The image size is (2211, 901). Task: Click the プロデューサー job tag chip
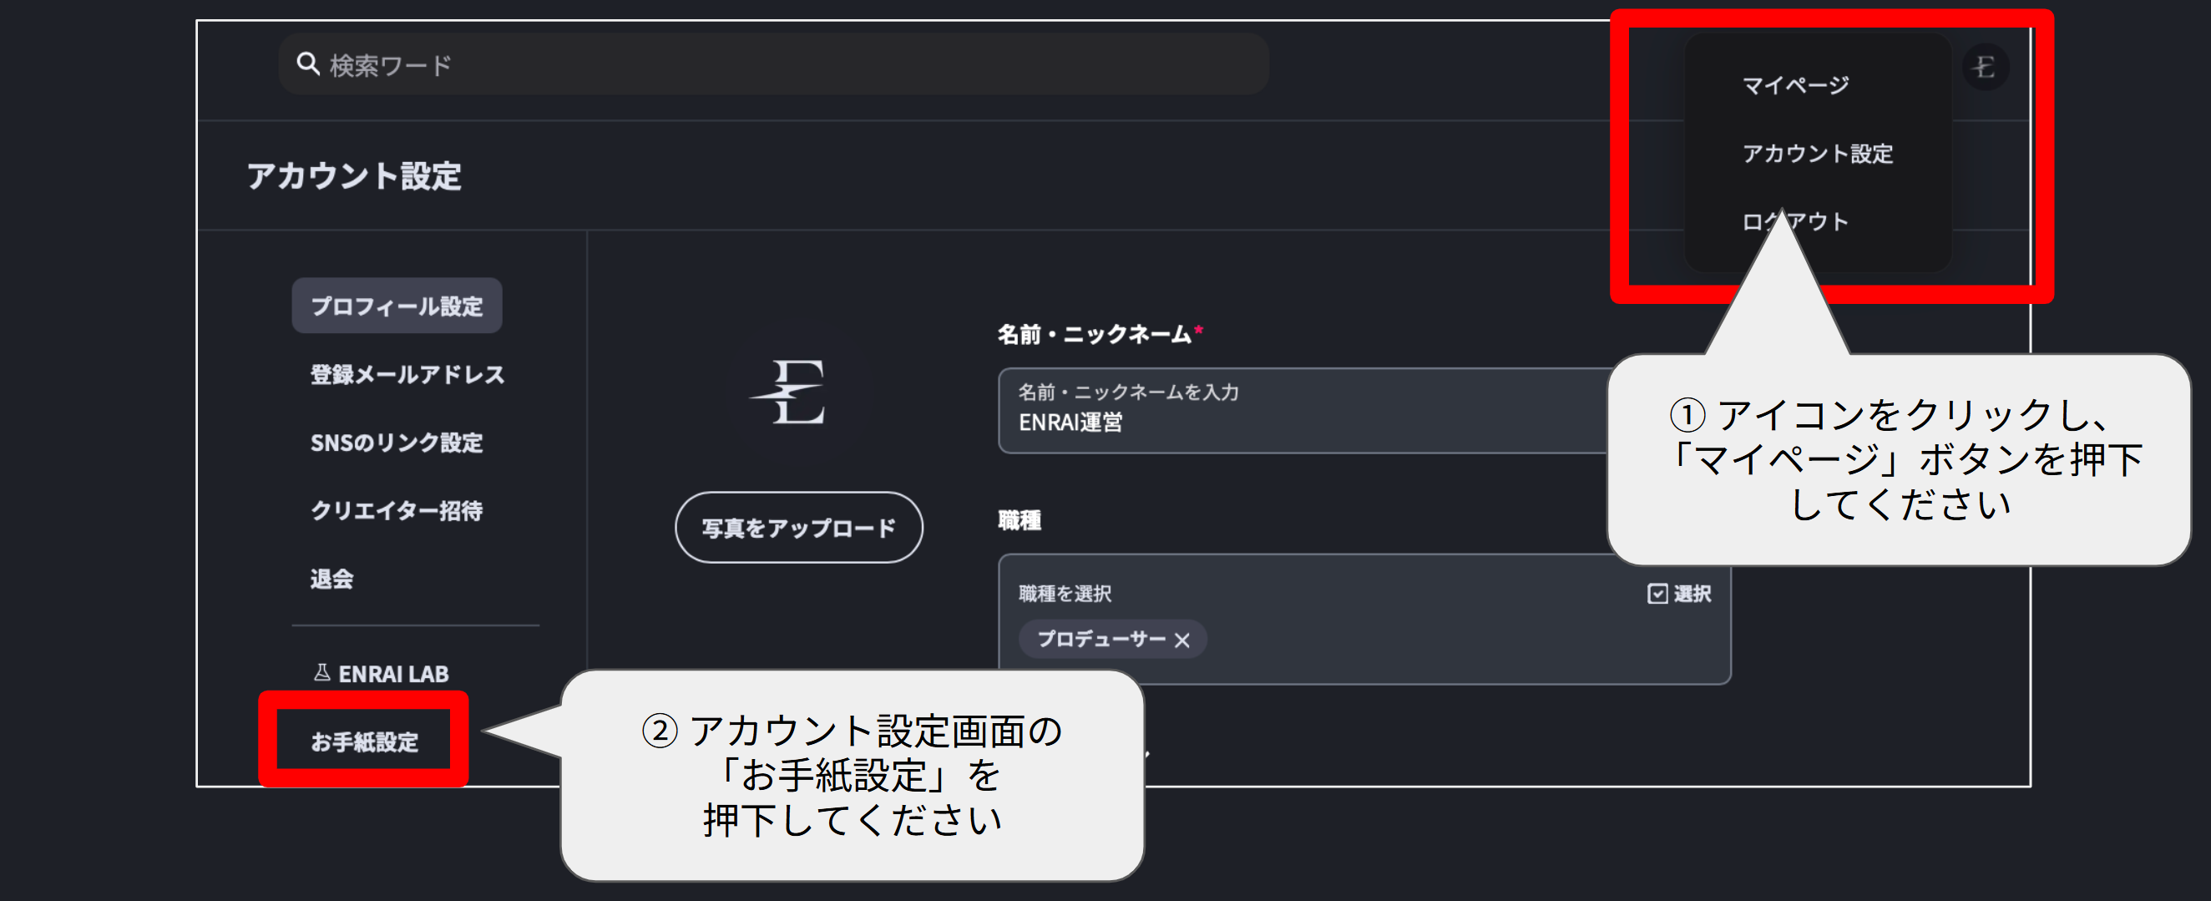(1100, 640)
